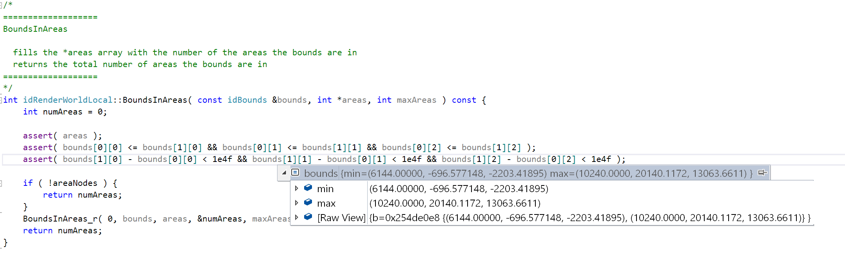
Task: Expand the min member node
Action: coord(297,188)
